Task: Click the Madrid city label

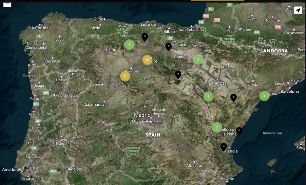Action: tap(142, 115)
